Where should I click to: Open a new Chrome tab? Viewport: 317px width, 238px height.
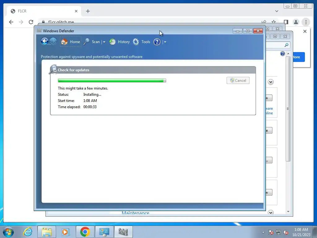[88, 11]
